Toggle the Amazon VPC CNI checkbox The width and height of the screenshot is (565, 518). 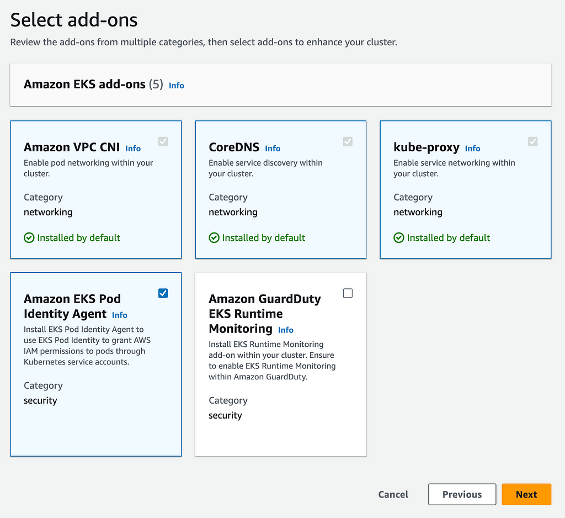pos(163,141)
